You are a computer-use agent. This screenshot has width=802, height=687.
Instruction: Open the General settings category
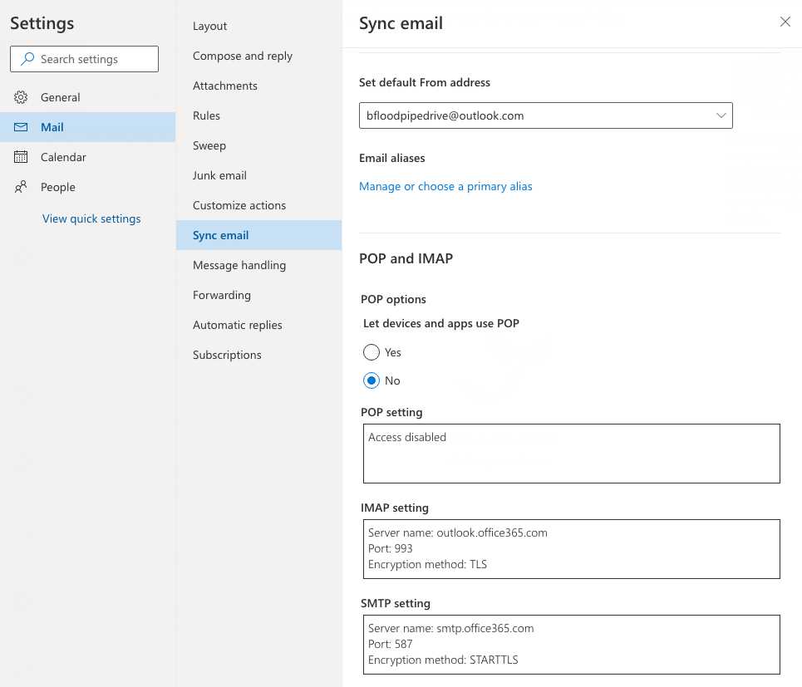tap(87, 97)
